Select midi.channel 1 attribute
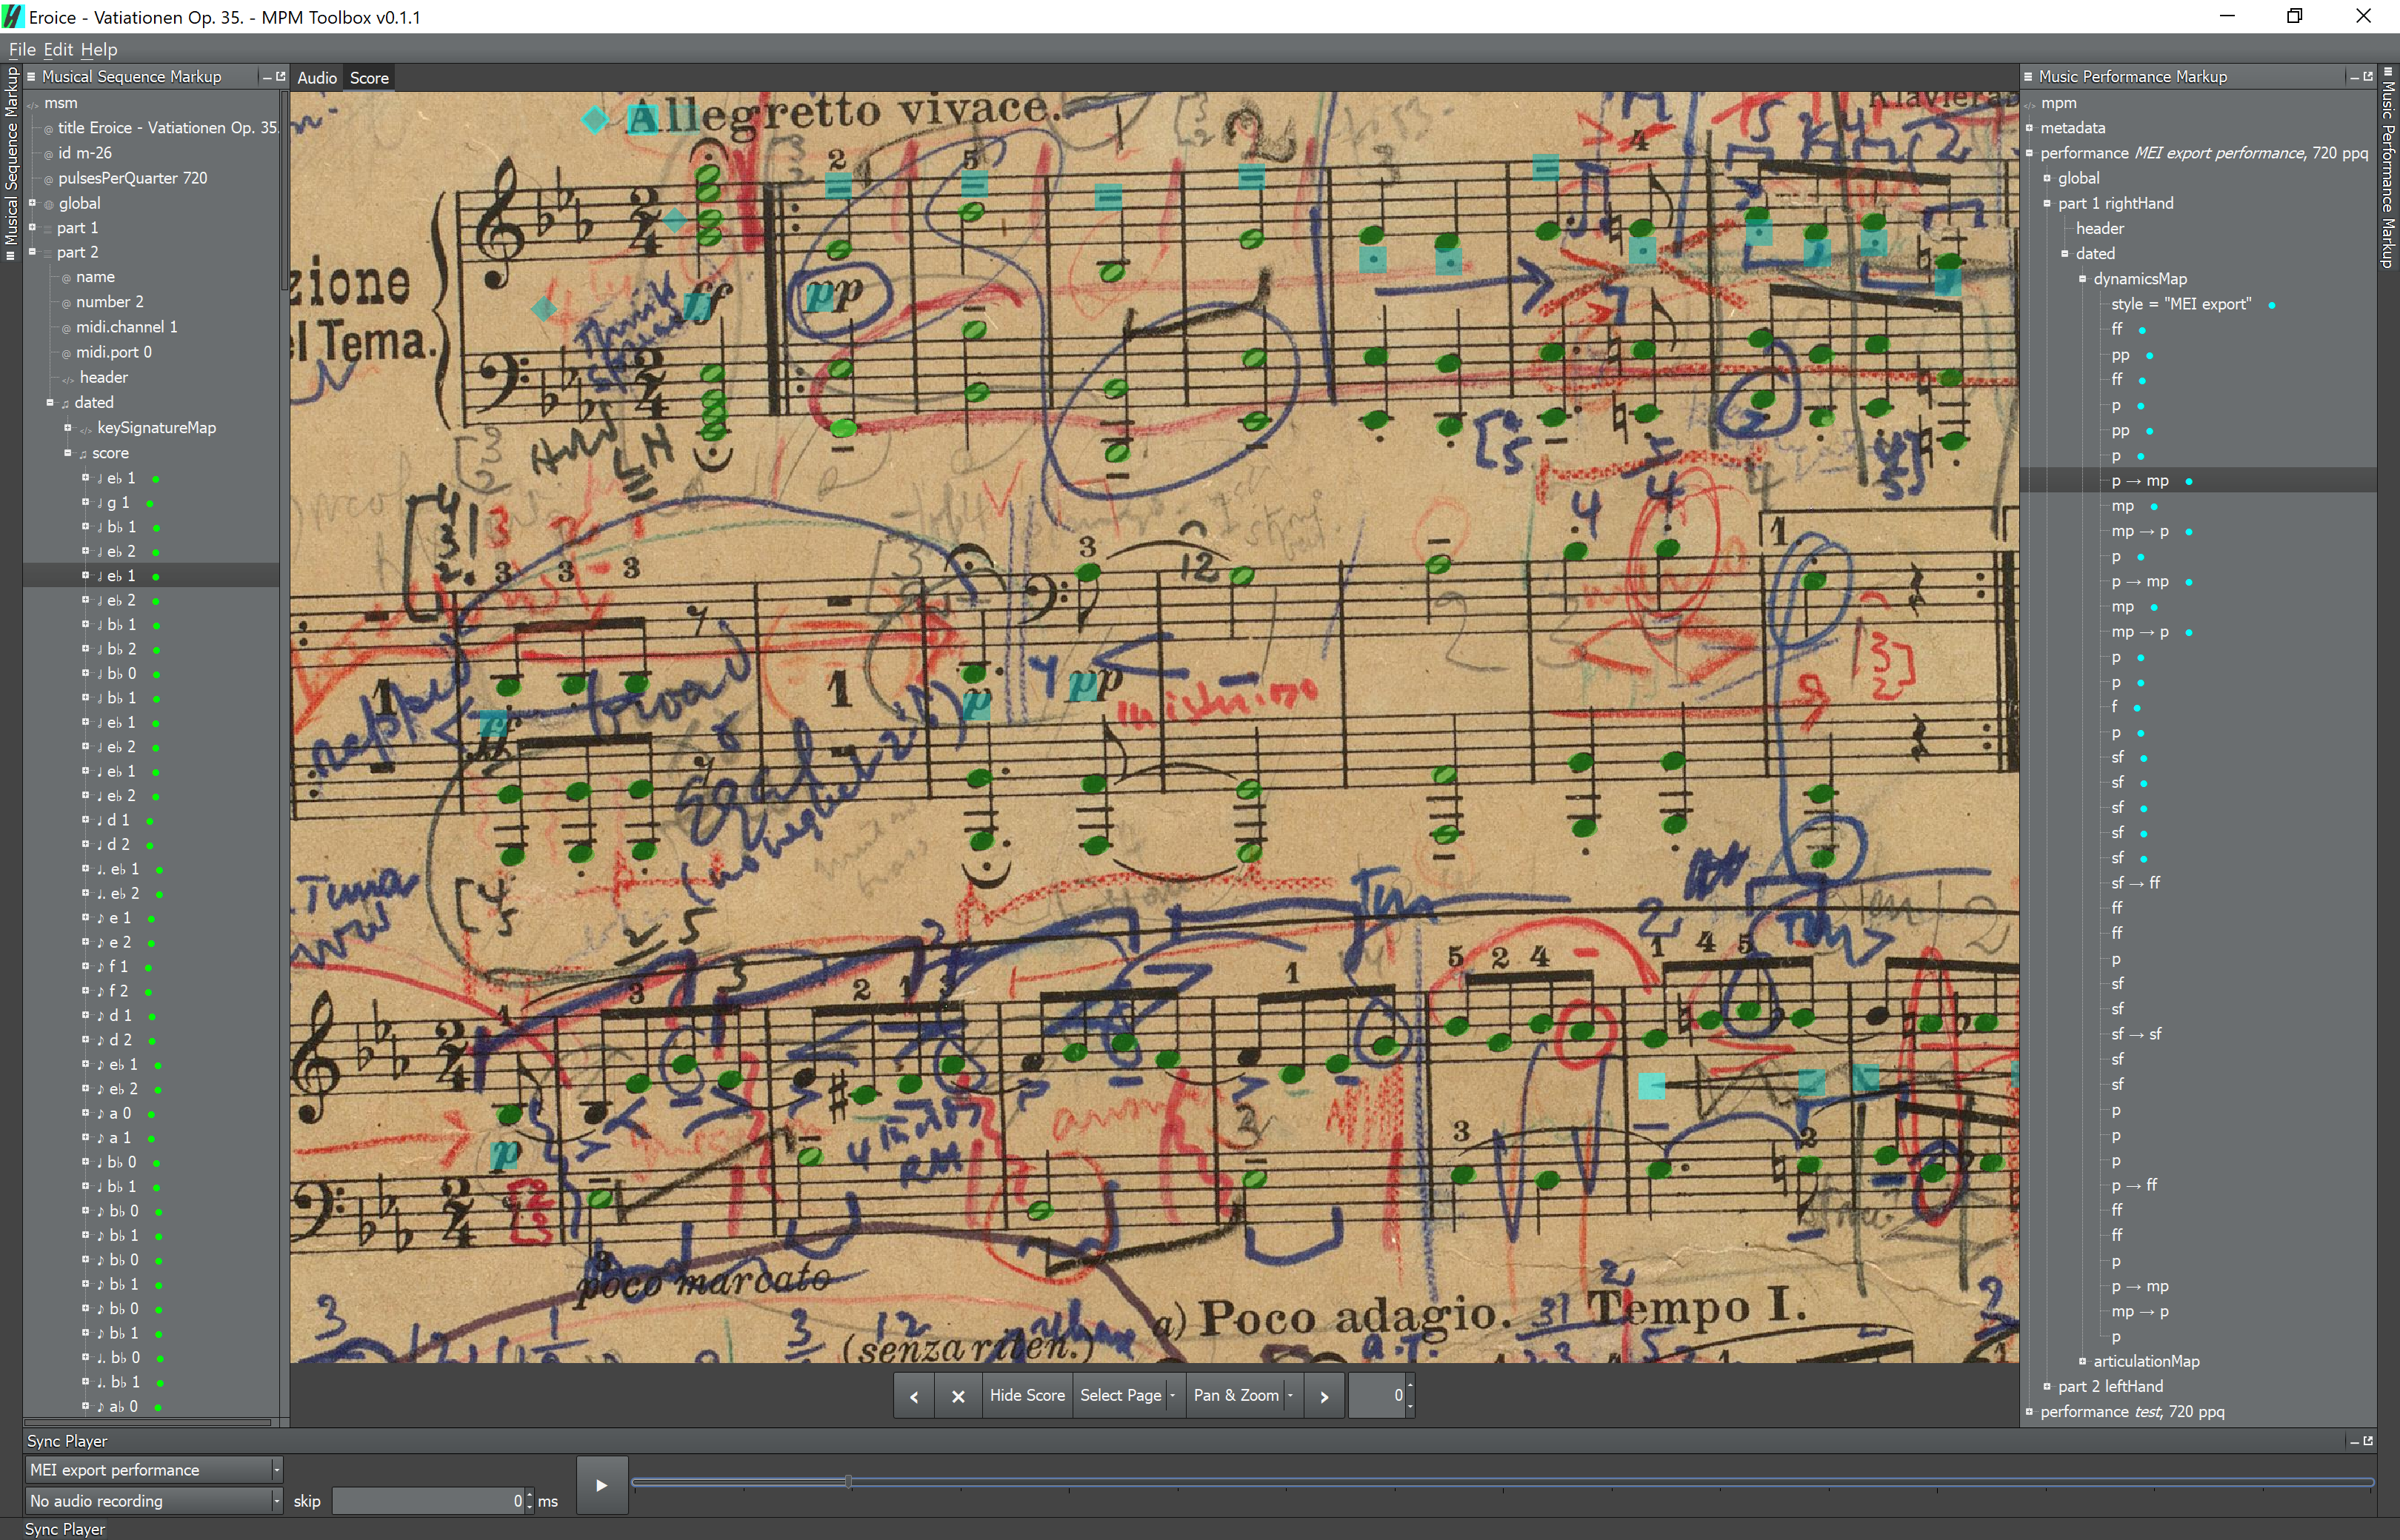Image resolution: width=2400 pixels, height=1540 pixels. tap(126, 327)
